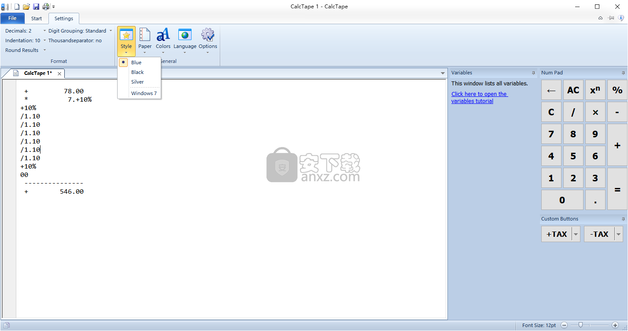Click the AC button on Num Pad
This screenshot has height=331, width=628.
pos(573,90)
